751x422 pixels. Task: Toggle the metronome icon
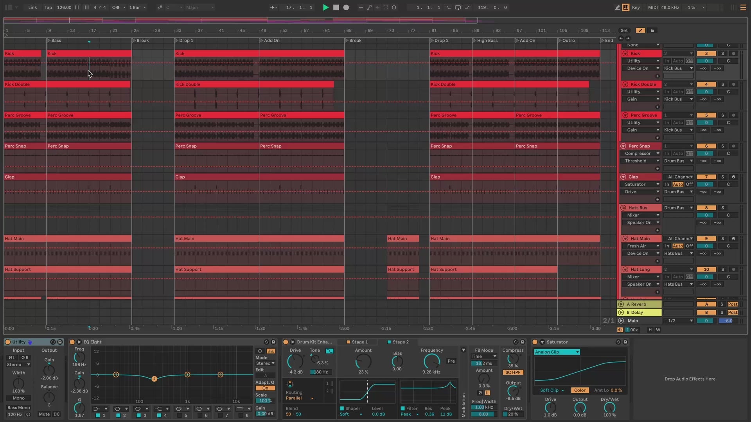[116, 7]
